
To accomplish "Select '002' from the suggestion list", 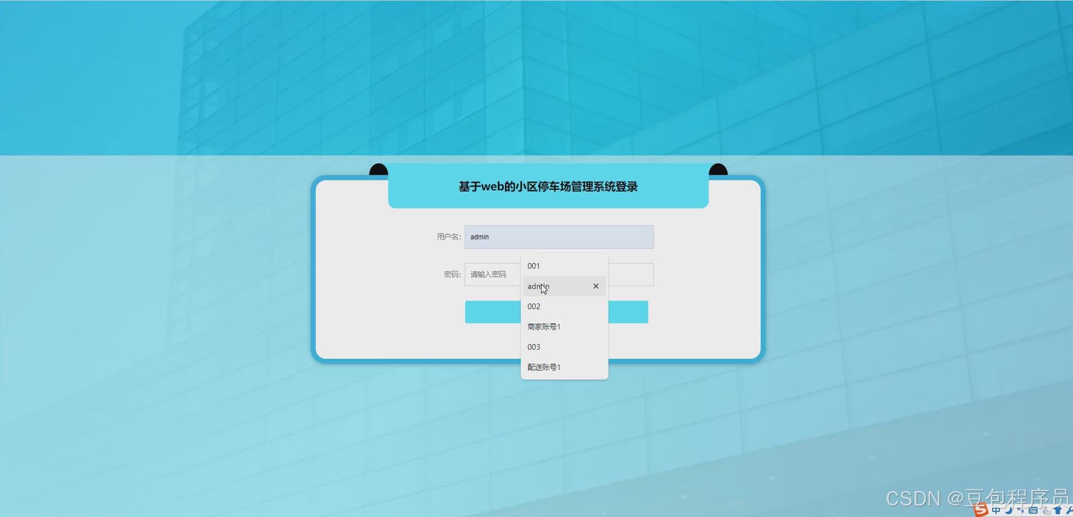I will (x=534, y=306).
